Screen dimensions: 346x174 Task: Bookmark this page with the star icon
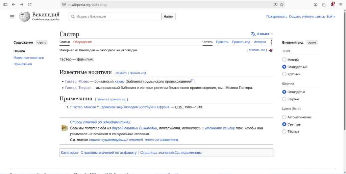click(281, 4)
